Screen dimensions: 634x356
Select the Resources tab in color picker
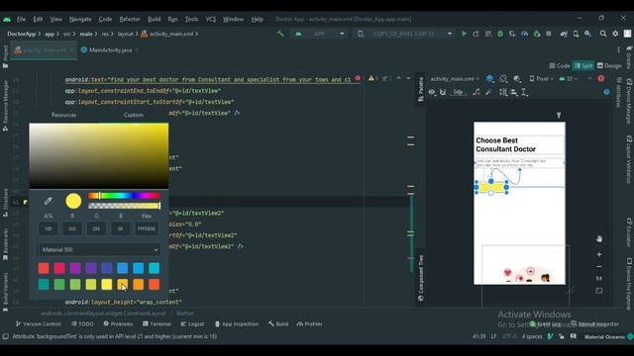[63, 115]
